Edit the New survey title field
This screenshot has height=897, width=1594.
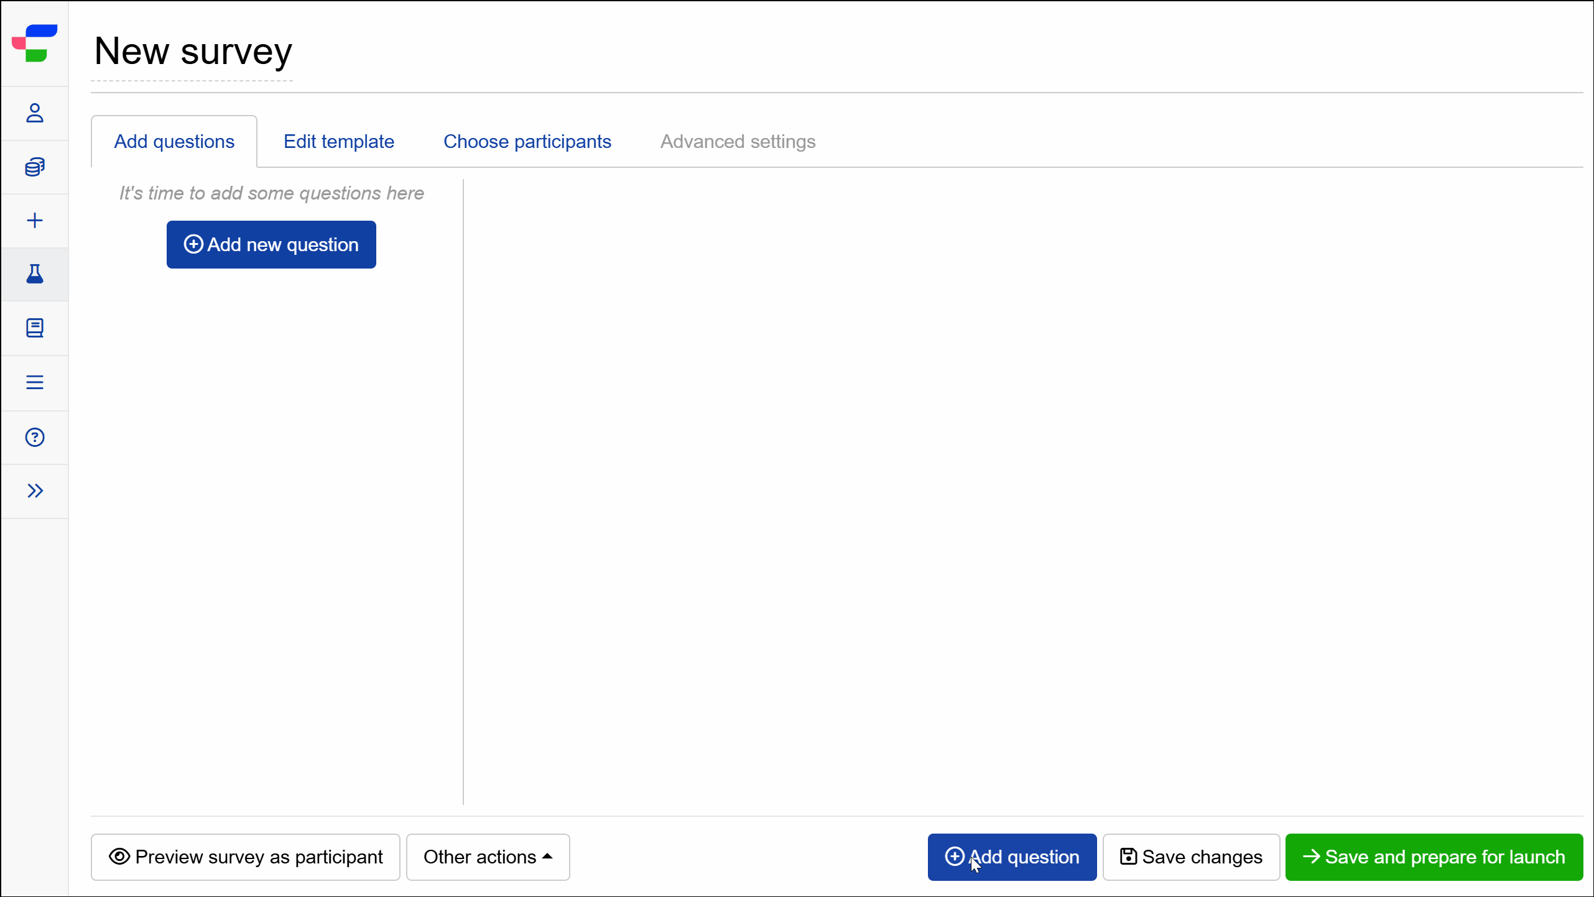pyautogui.click(x=193, y=52)
